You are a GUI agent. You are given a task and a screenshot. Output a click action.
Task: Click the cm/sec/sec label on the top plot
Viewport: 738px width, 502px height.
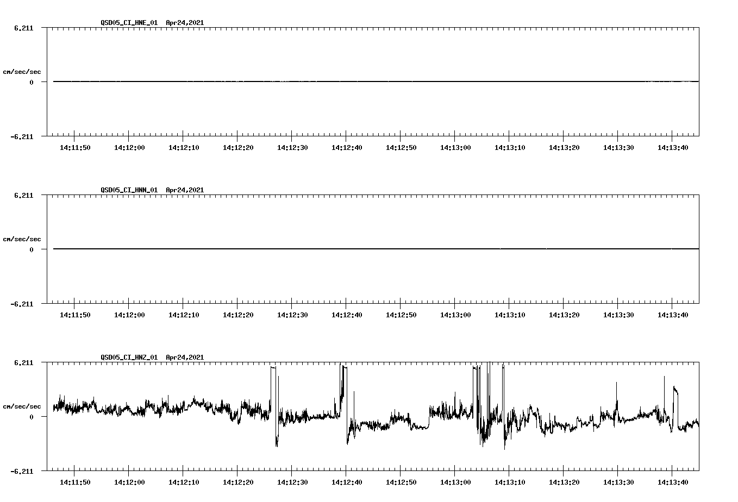click(x=22, y=71)
